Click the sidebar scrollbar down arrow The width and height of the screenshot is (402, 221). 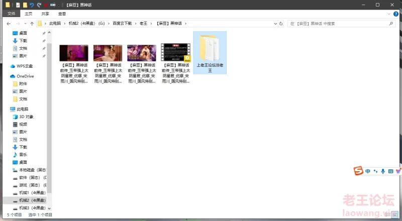(x=49, y=208)
